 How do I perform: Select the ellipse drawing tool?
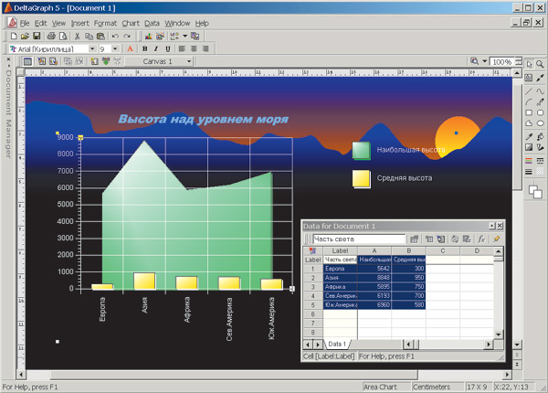541,123
